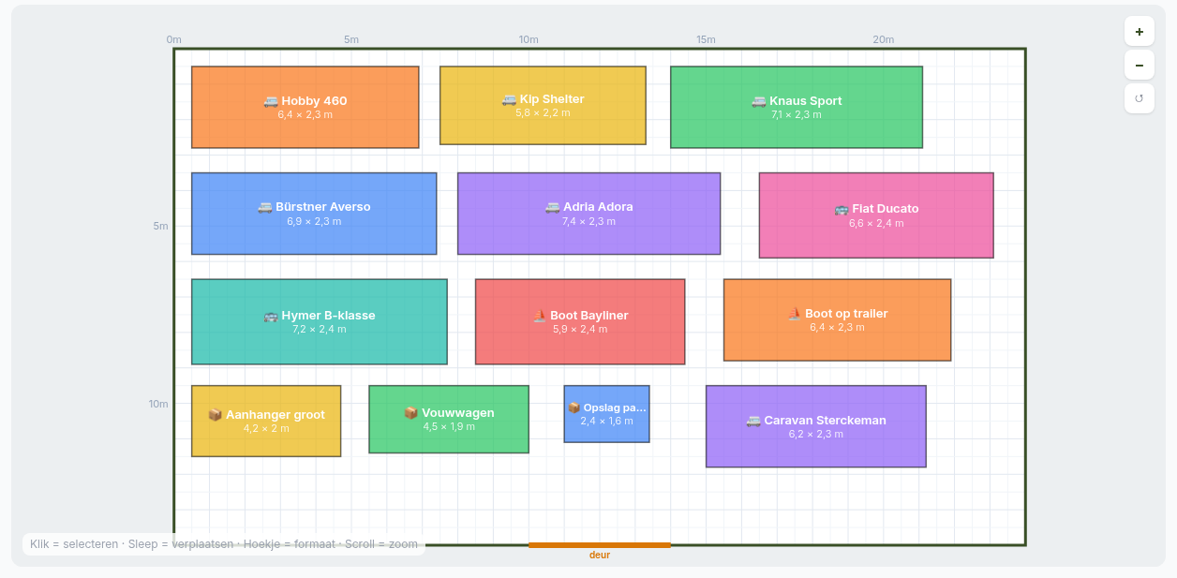The height and width of the screenshot is (578, 1177).
Task: Select the Hymer B-klasse block
Action: coord(320,321)
